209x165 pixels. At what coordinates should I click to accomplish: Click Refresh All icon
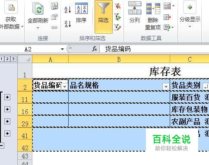(38, 8)
